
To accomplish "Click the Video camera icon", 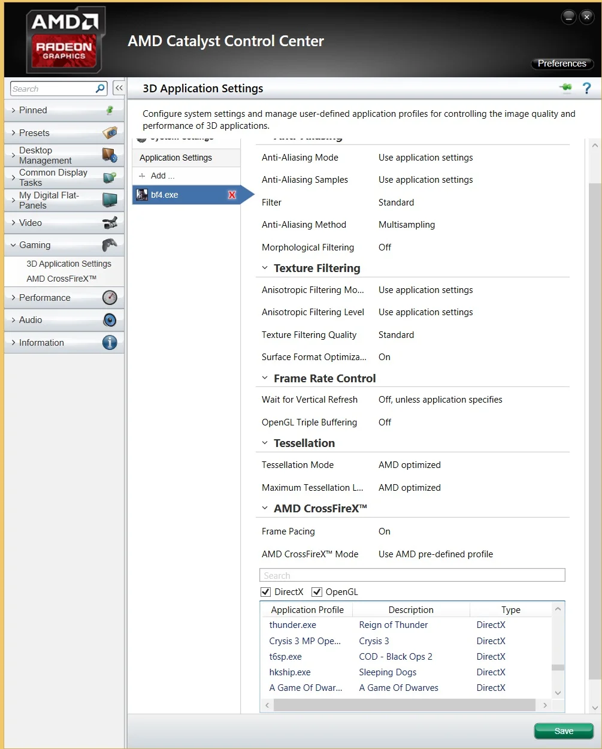I will point(110,223).
